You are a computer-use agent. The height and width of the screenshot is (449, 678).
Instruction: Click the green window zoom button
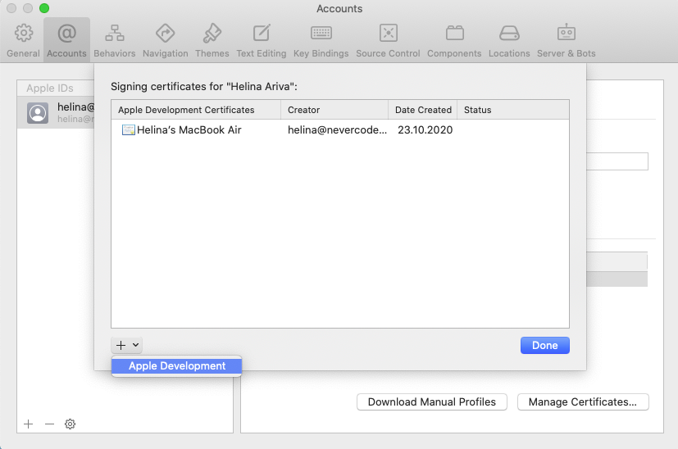44,8
